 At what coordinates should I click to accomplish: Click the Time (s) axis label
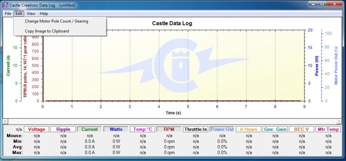coord(173,113)
